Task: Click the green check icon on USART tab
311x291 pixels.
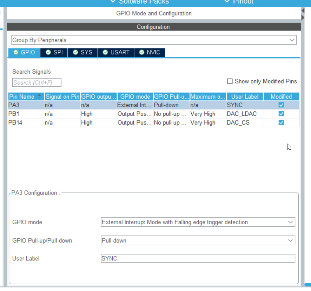Action: click(x=105, y=52)
